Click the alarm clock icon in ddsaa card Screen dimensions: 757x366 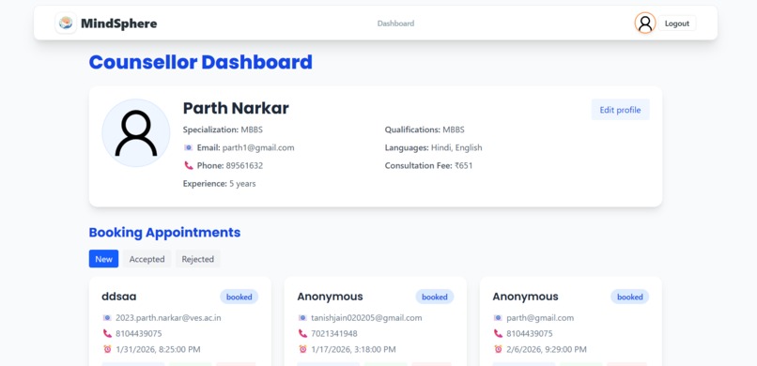[107, 349]
